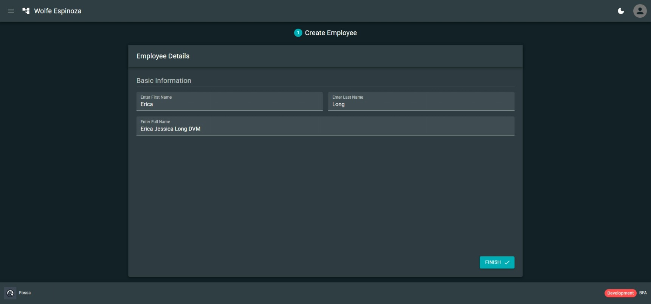Click the Enter First Name floating label
This screenshot has width=651, height=304.
pos(156,97)
